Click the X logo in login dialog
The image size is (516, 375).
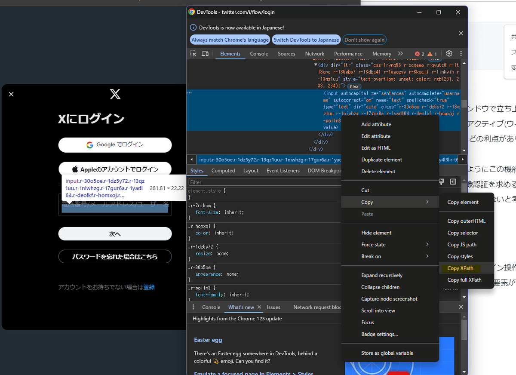(x=115, y=94)
